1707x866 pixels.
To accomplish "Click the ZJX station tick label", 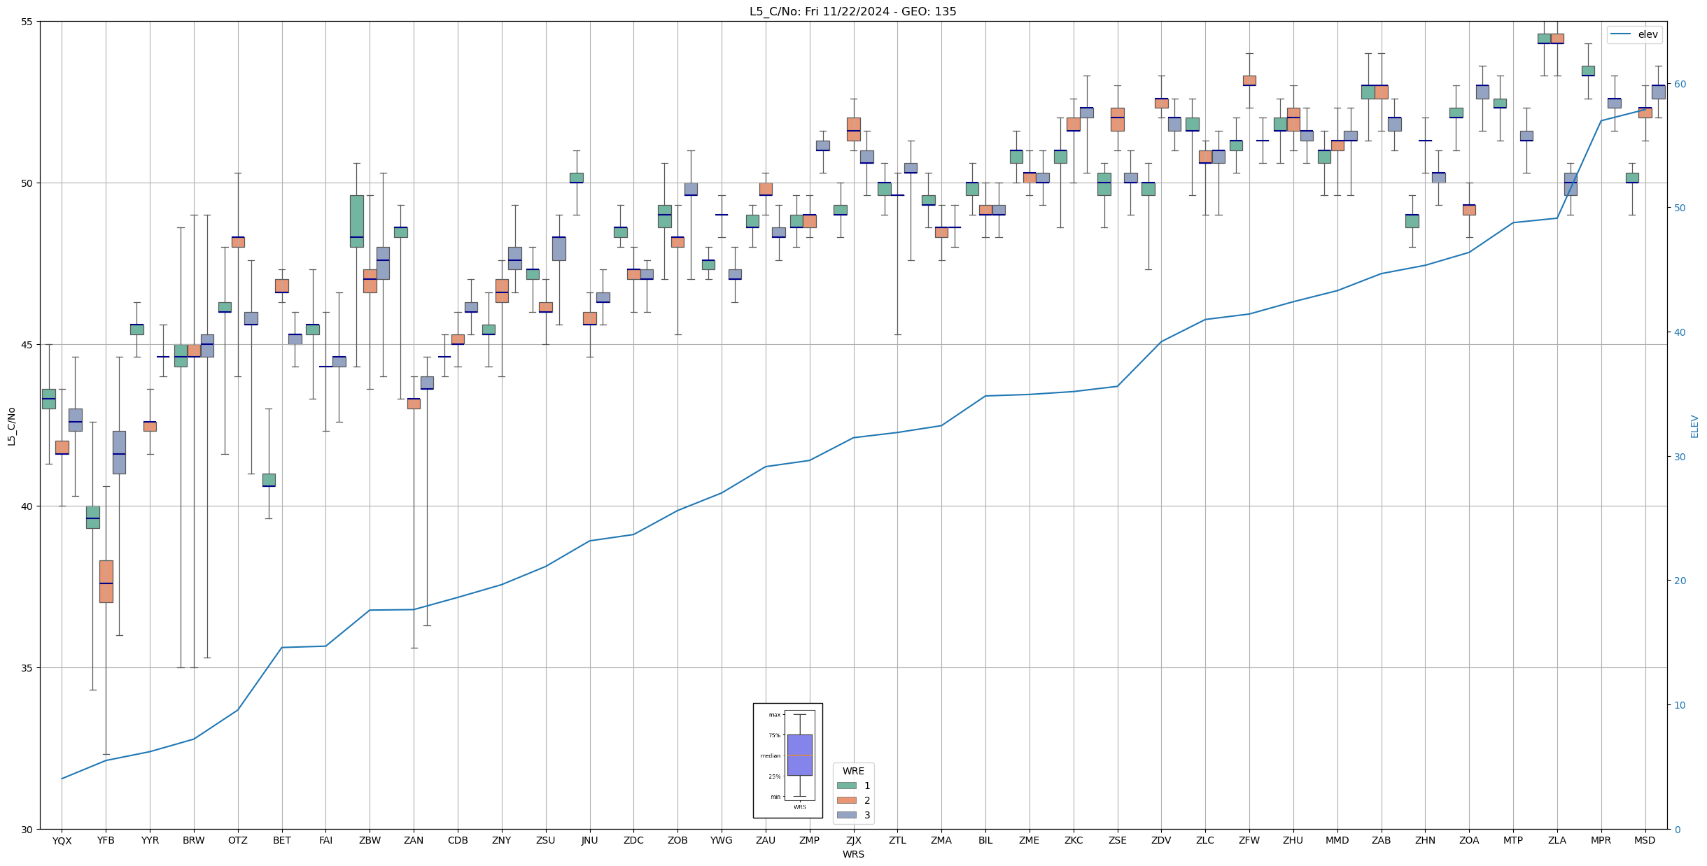I will point(853,841).
